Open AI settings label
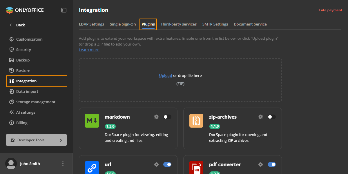Image resolution: width=348 pixels, height=174 pixels. [26, 112]
